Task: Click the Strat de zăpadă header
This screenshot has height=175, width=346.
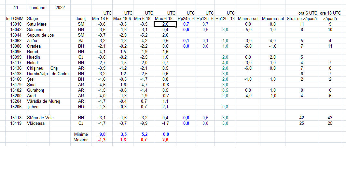Action: tap(302, 19)
